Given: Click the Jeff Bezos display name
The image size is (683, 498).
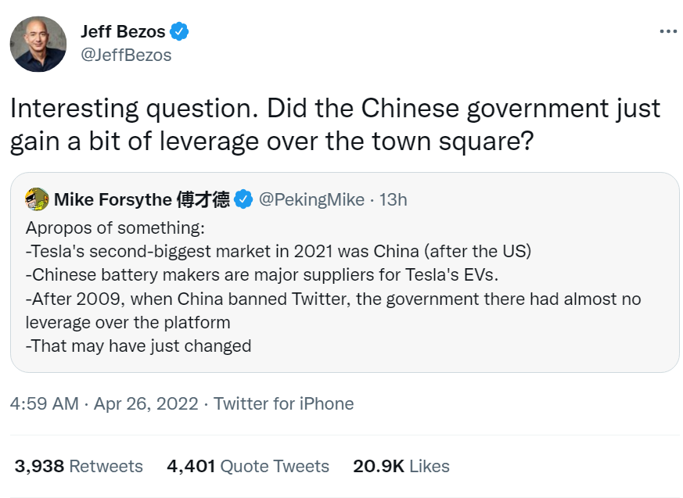Looking at the screenshot, I should coord(124,32).
